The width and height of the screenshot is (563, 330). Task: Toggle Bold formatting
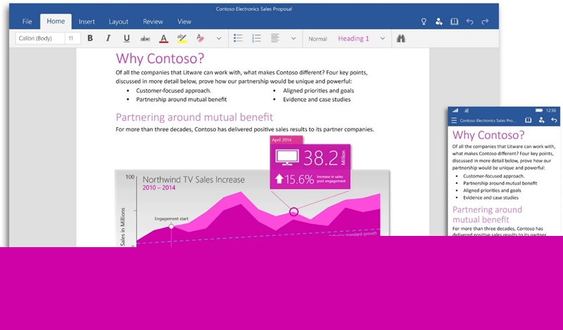pos(90,39)
